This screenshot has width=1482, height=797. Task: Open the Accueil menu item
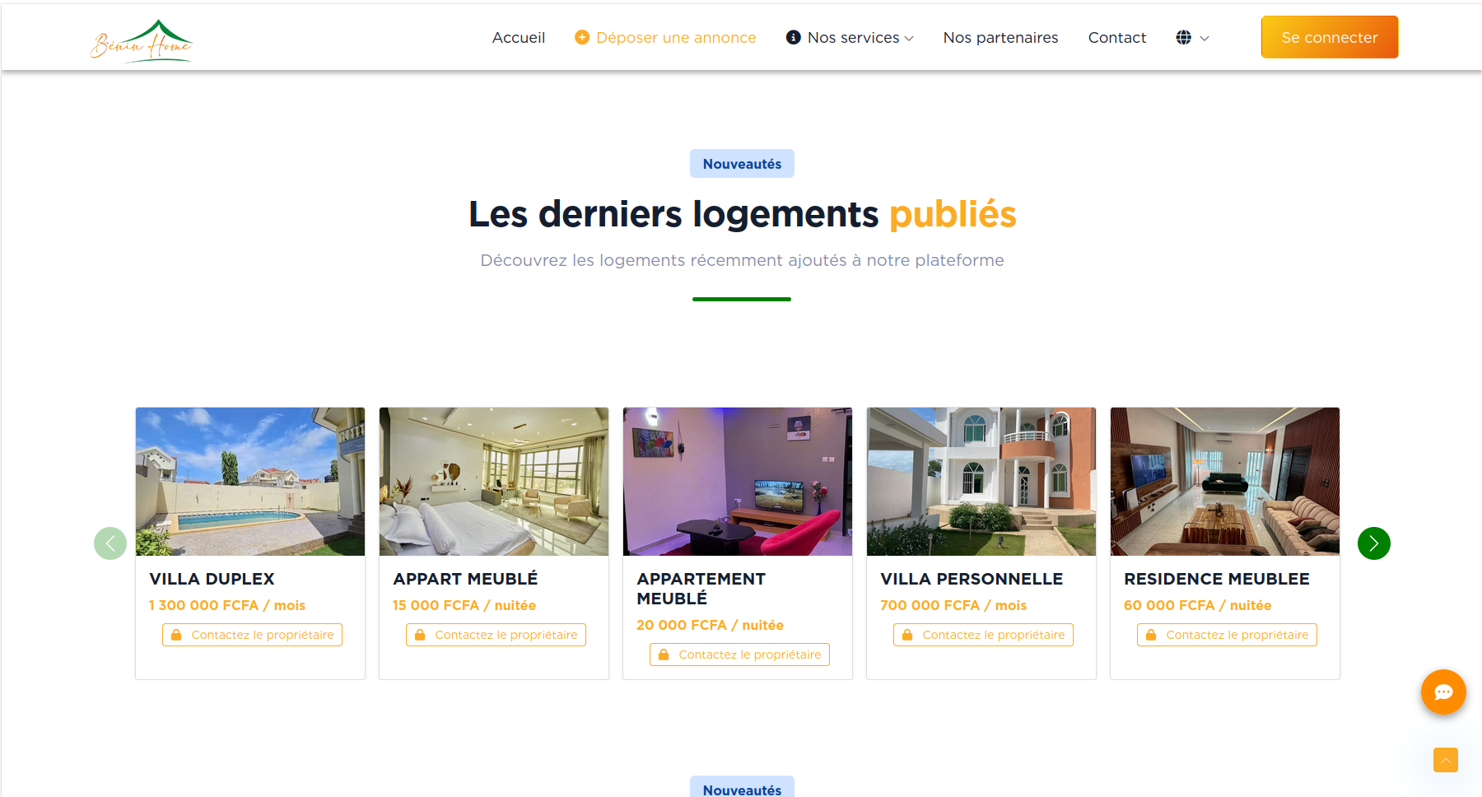[519, 38]
